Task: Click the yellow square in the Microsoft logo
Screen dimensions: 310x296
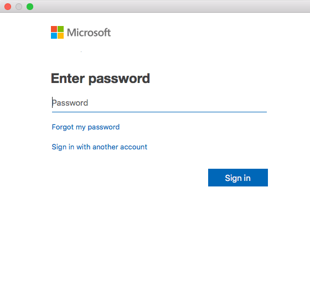Action: (x=61, y=36)
